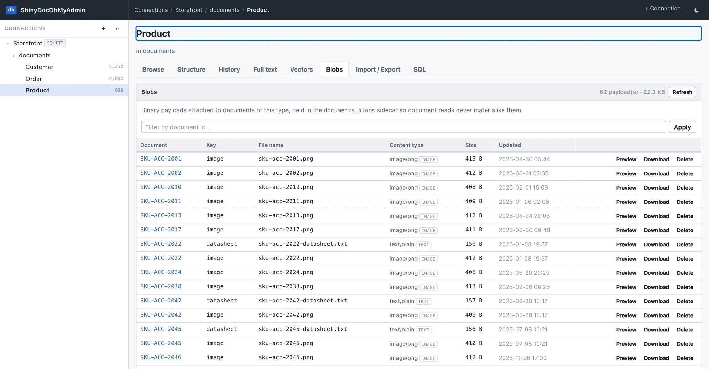Download sku-acc-2042-datasheet.txt blob
Viewport: 709px width, 369px height.
click(x=656, y=302)
